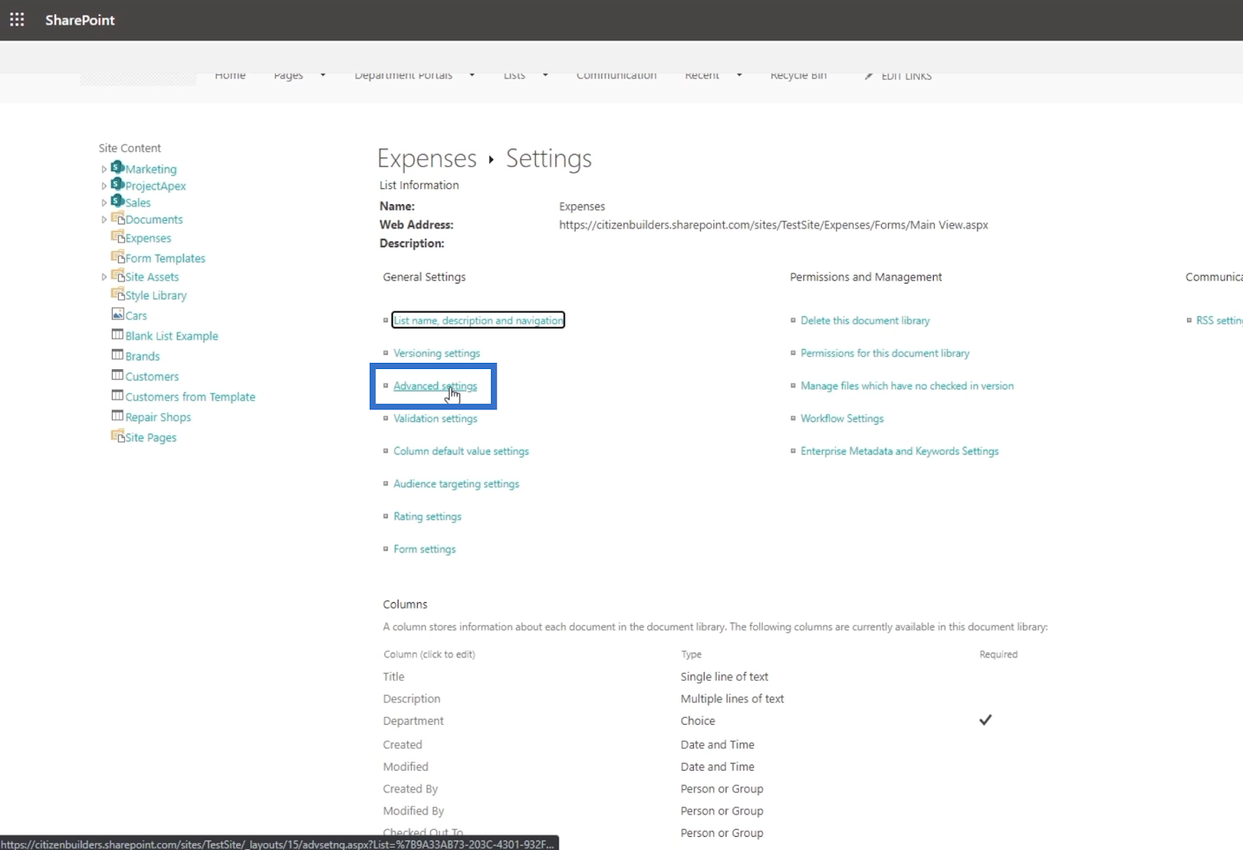The image size is (1243, 850).
Task: Select Form Templates in Site Content
Action: (x=165, y=258)
